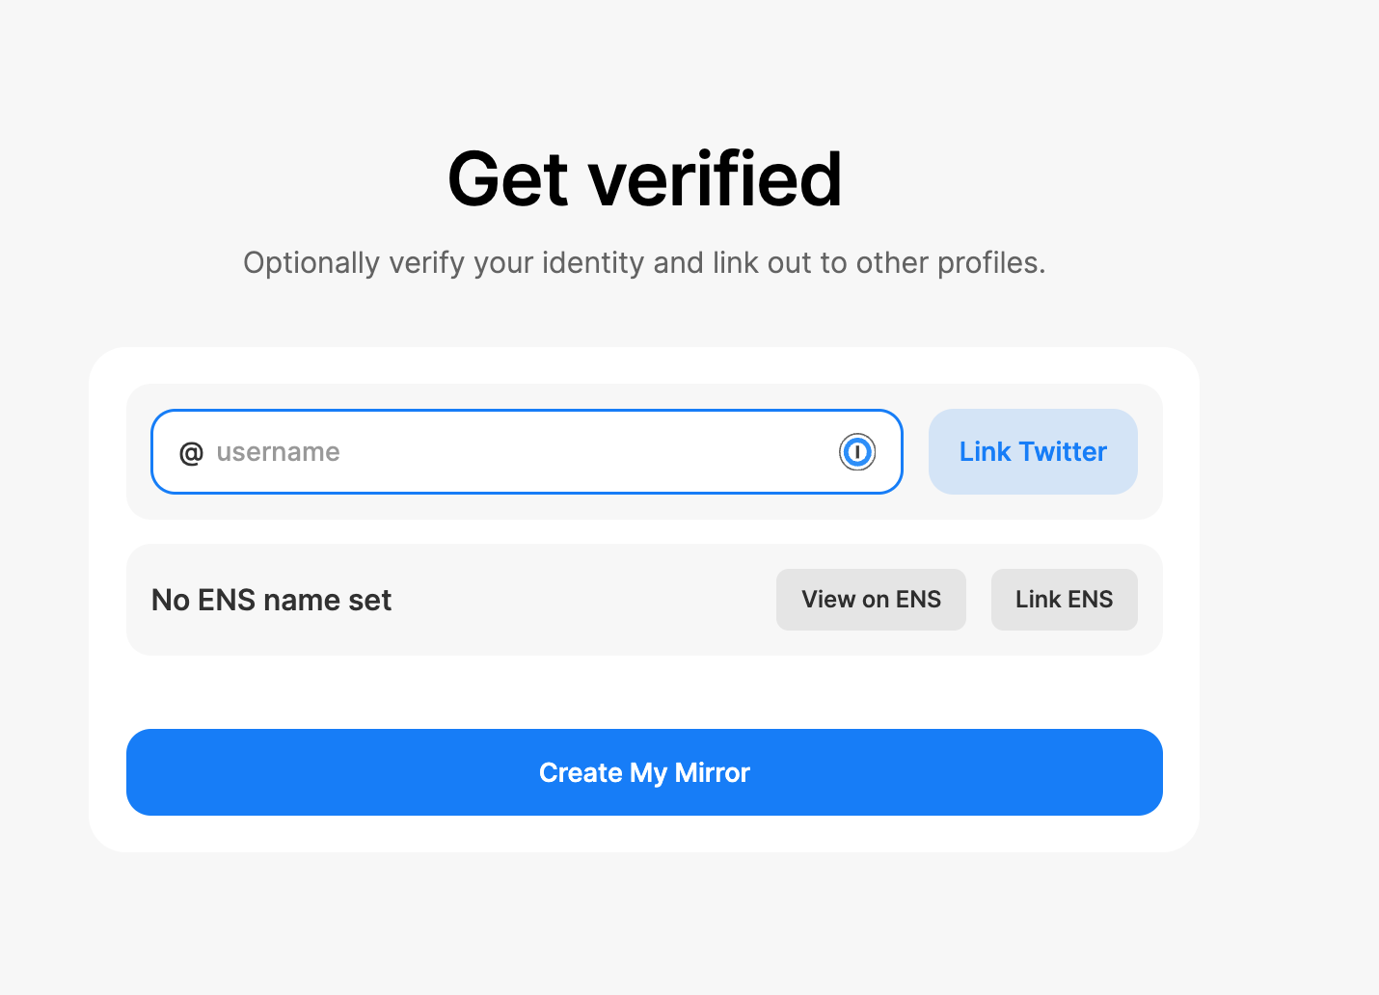This screenshot has width=1379, height=995.
Task: Select the 'No ENS name set' label
Action: pyautogui.click(x=272, y=600)
